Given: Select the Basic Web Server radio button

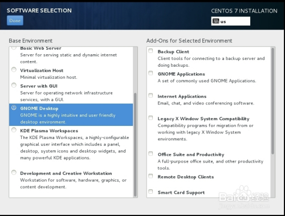Looking at the screenshot, I should coord(14,48).
